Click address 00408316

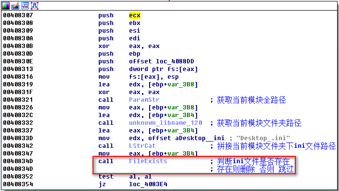(18, 77)
